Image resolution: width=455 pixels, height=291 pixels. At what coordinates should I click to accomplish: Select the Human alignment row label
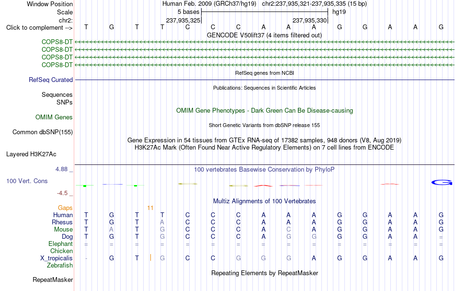(x=63, y=215)
